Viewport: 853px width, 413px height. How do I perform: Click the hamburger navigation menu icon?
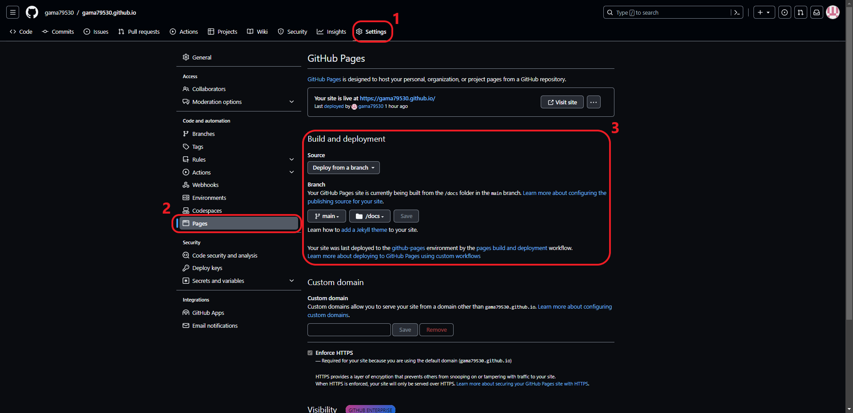coord(12,12)
